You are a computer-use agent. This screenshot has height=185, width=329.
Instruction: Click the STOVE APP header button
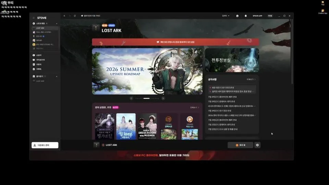[257, 16]
